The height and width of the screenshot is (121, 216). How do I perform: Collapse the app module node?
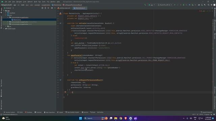click(4, 11)
